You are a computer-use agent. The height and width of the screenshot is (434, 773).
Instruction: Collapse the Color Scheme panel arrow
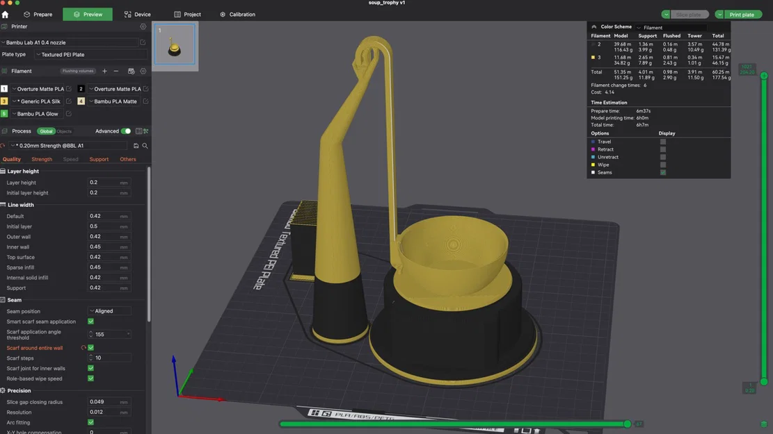(594, 27)
